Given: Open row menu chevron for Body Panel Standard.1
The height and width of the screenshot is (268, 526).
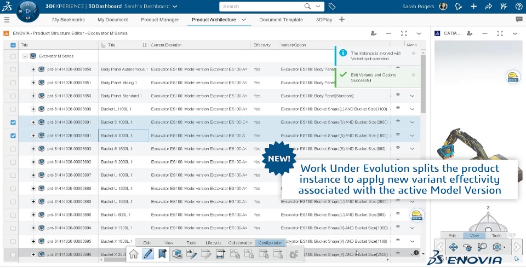Looking at the screenshot, I should [x=412, y=96].
